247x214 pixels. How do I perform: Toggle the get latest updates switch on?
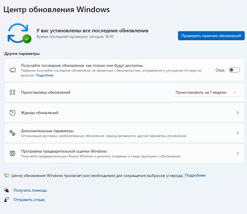click(234, 70)
